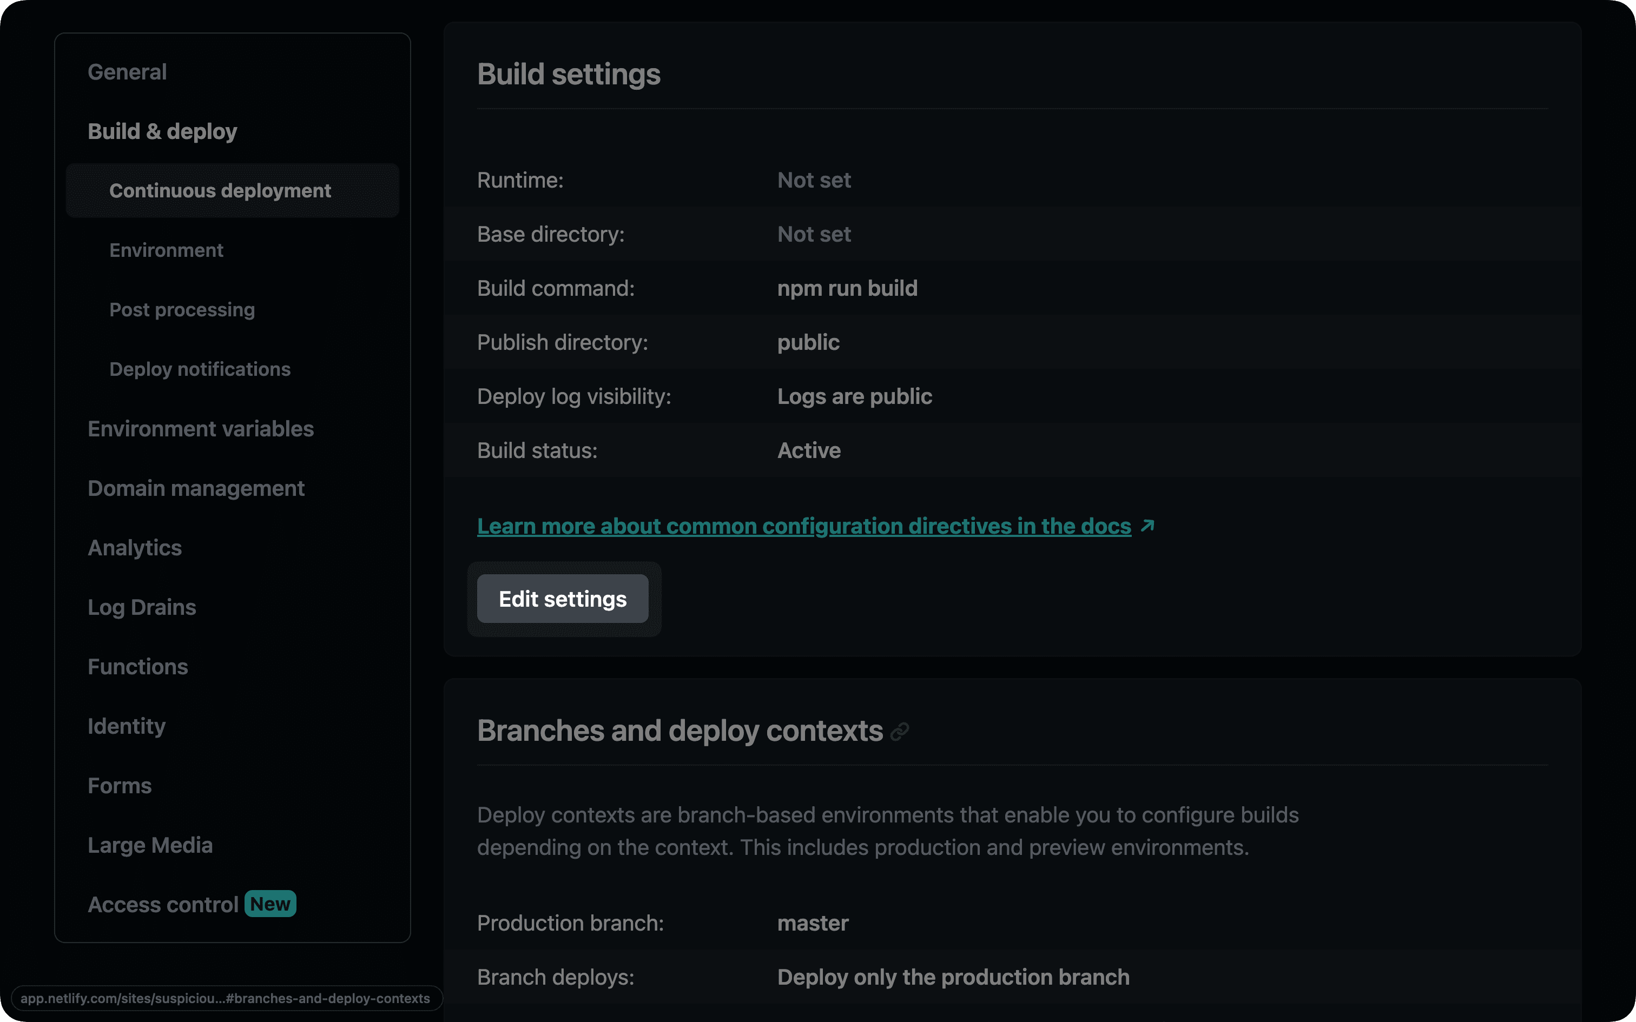This screenshot has width=1636, height=1022.
Task: Navigate to Domain management
Action: [196, 488]
